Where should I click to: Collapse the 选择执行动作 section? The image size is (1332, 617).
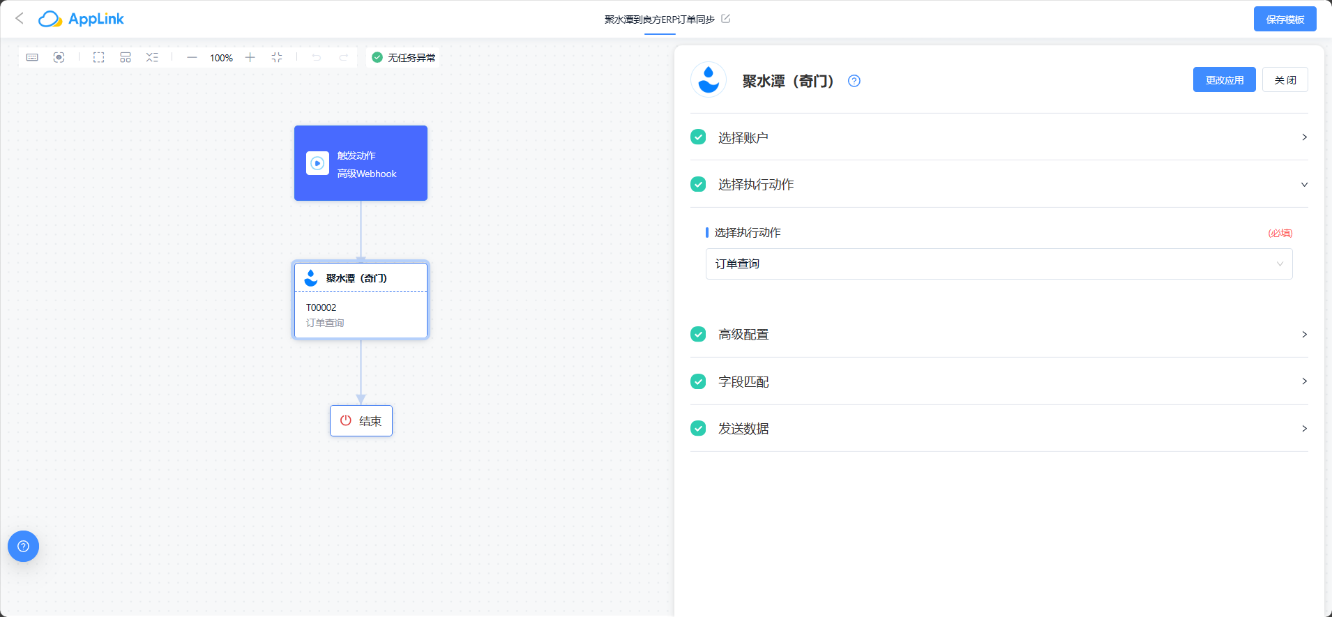pos(999,184)
